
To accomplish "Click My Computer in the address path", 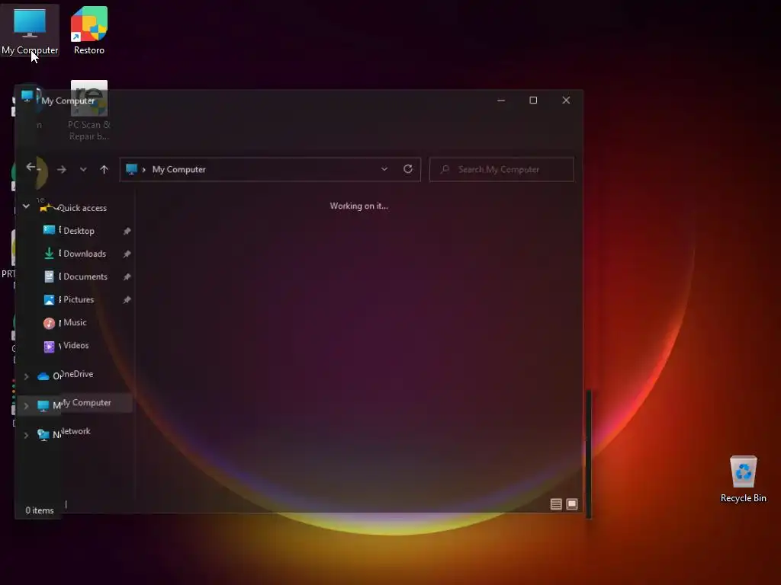I will click(x=178, y=170).
